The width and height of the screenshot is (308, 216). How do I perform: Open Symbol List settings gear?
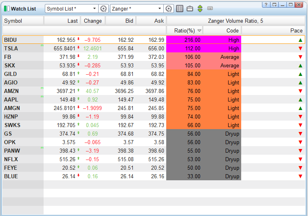(103, 9)
